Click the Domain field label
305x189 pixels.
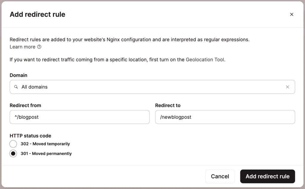(x=18, y=75)
